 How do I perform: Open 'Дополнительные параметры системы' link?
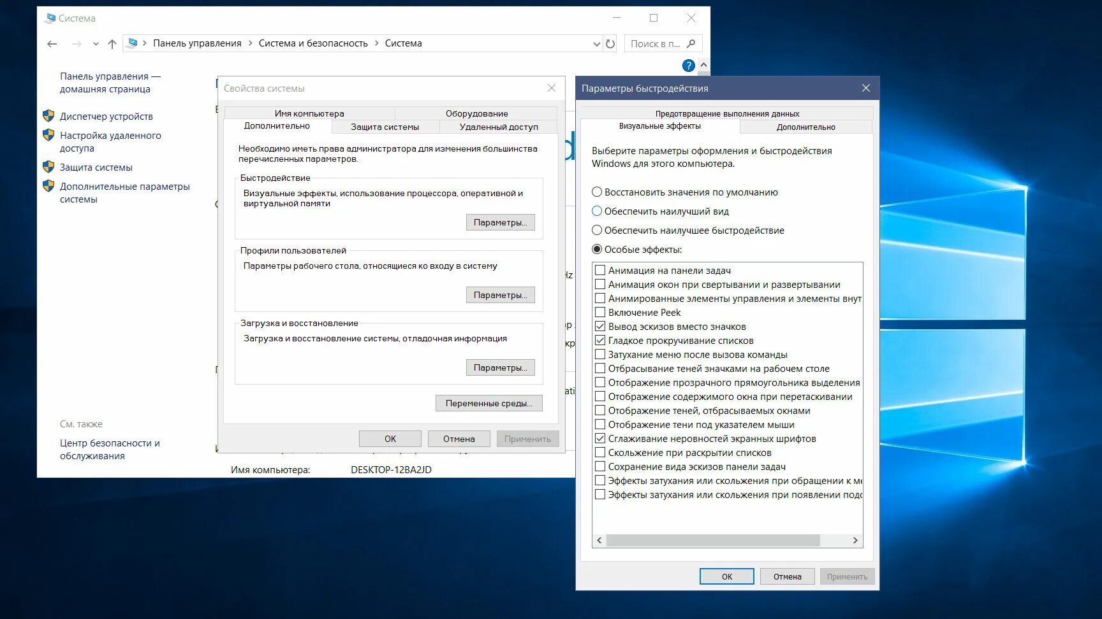125,193
